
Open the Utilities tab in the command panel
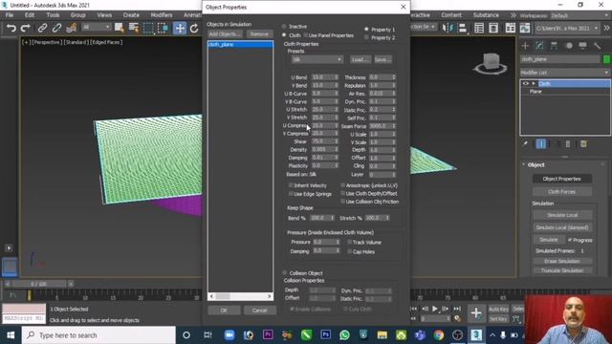click(597, 46)
